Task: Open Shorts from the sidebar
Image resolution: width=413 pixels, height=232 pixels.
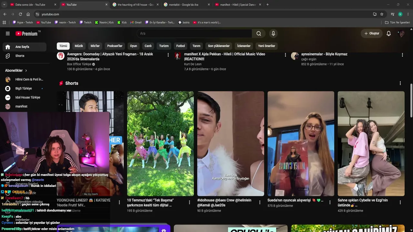Action: point(25,56)
